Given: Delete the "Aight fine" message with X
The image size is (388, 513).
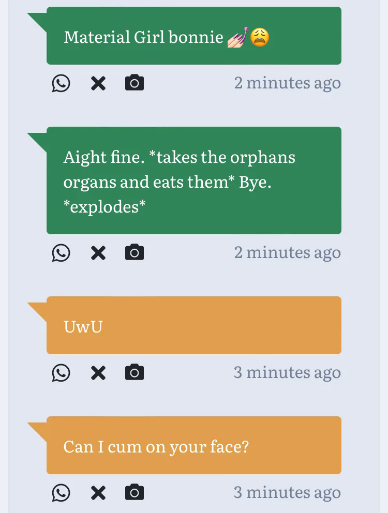Looking at the screenshot, I should pyautogui.click(x=98, y=252).
